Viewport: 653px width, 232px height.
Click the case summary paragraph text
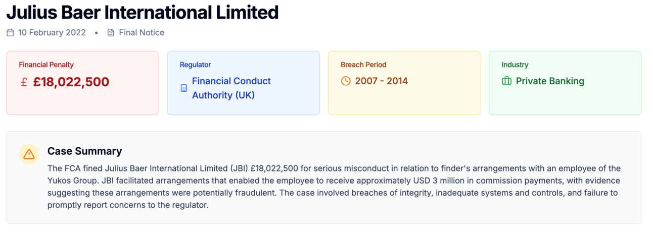pos(334,187)
